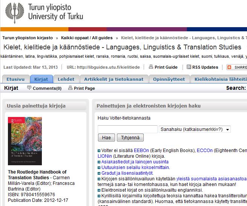Screen dimensions: 247x206
Task: Open the EEBOn link
Action: point(141,151)
